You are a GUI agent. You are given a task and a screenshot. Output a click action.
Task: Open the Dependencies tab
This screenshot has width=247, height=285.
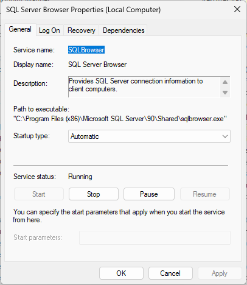click(x=123, y=30)
